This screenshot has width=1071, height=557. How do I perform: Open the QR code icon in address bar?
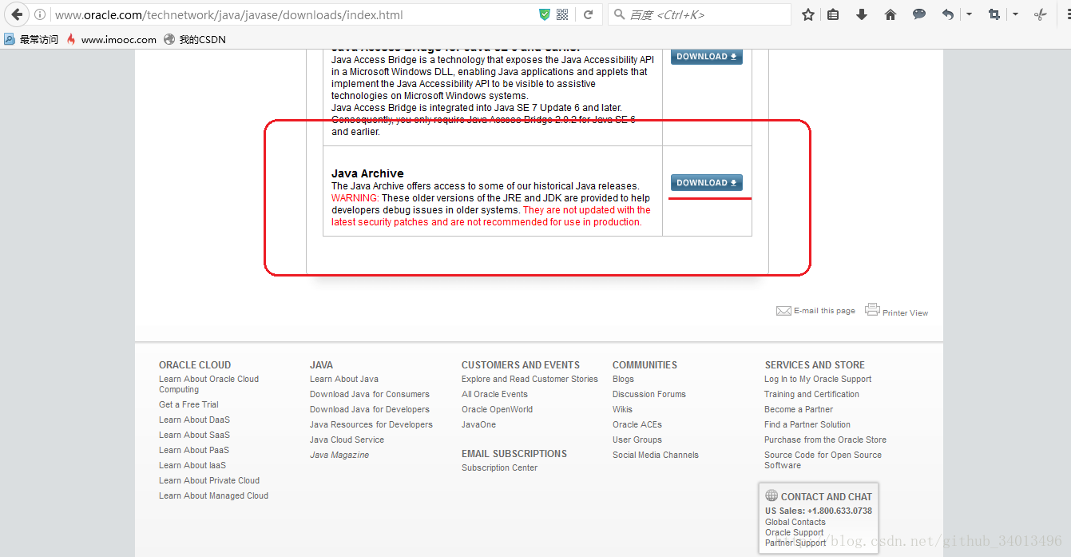(562, 14)
